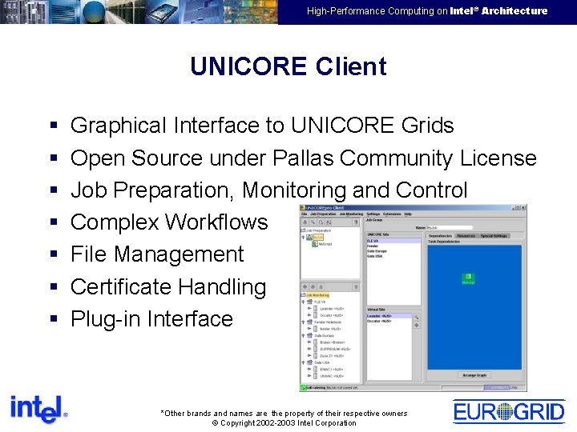Expand the Broker node in monitoring tree

[x=309, y=342]
